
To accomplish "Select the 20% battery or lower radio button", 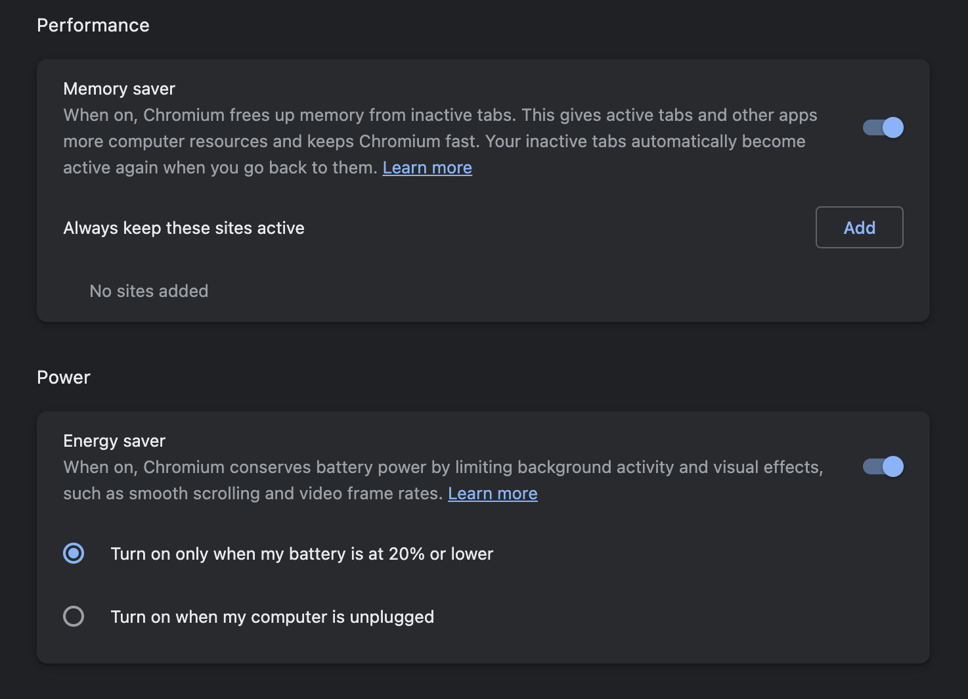I will 74,553.
